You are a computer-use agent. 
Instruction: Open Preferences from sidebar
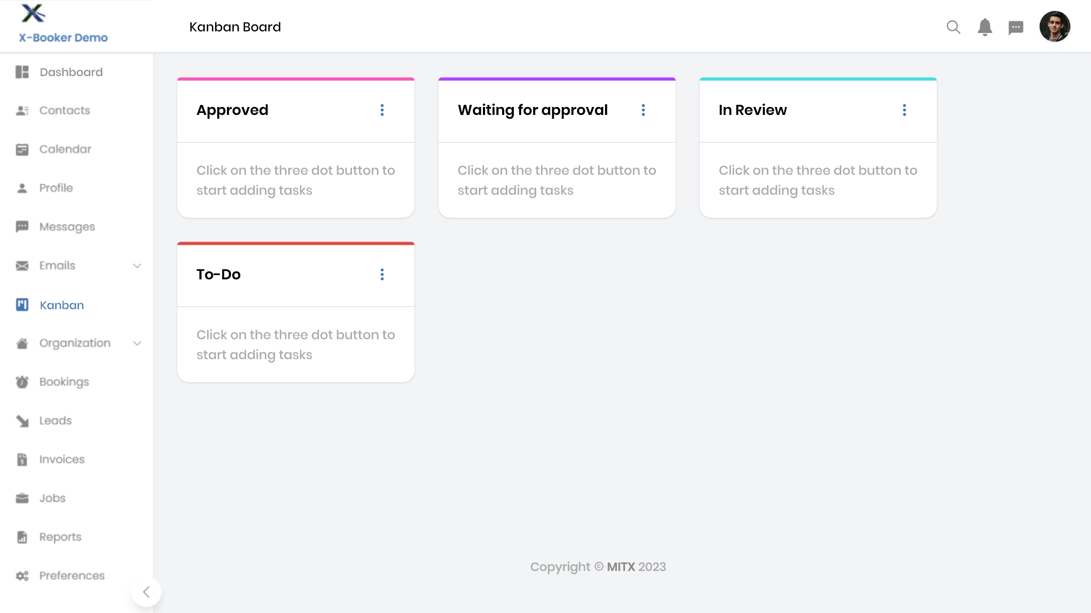[x=72, y=576]
